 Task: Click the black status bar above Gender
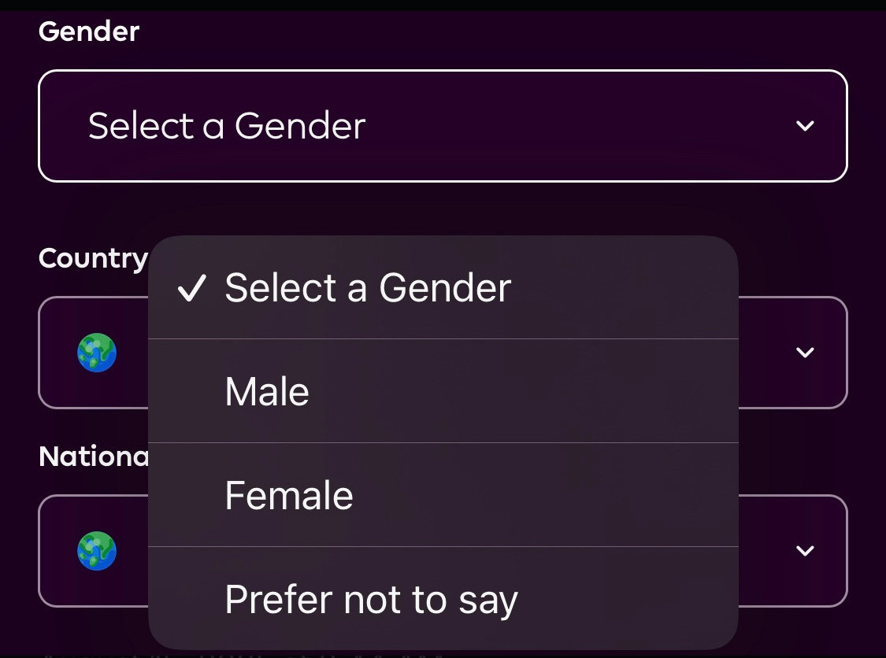pos(443,5)
